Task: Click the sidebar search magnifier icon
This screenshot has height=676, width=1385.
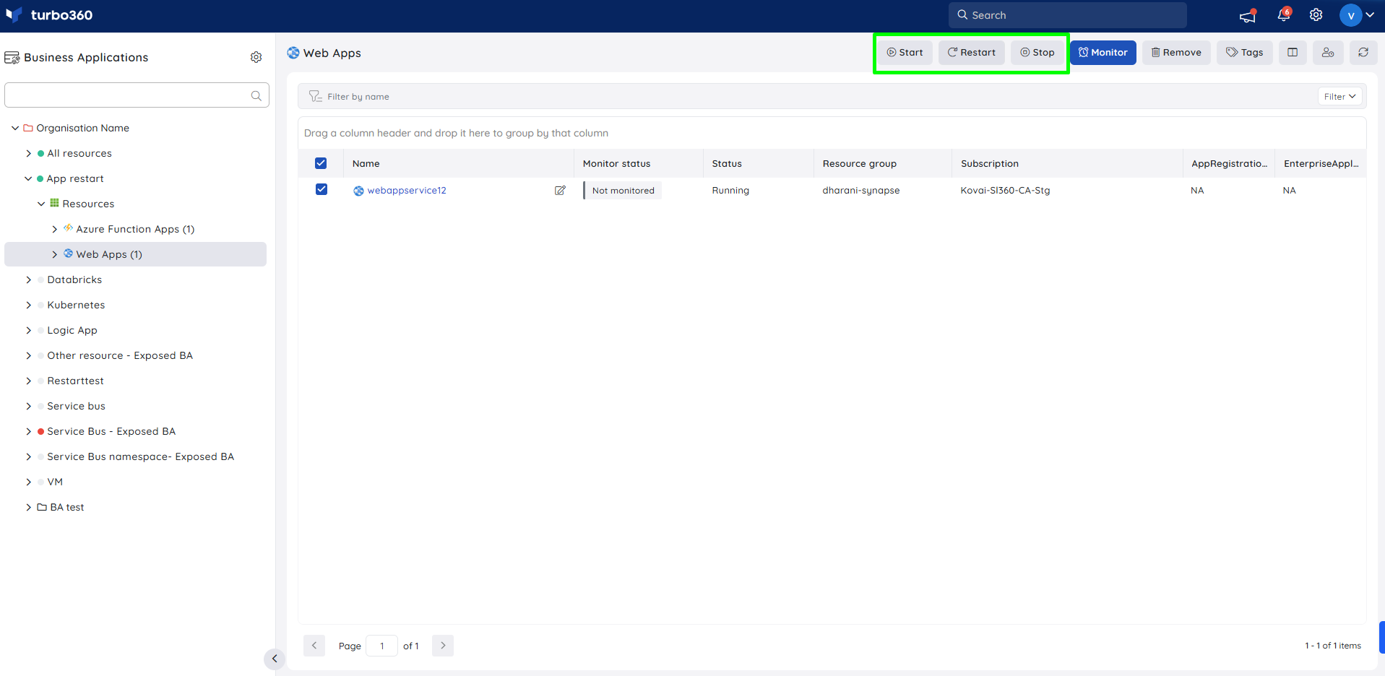Action: point(256,95)
